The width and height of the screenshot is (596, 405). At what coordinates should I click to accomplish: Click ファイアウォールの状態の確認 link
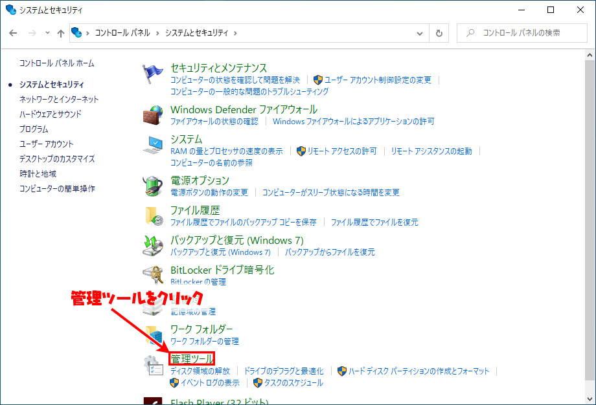tap(214, 121)
